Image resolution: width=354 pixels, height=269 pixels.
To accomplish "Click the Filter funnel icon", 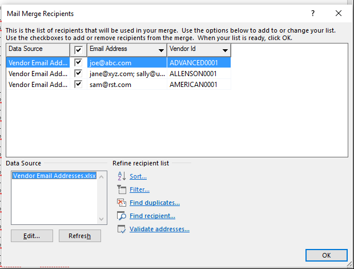I will (x=120, y=189).
